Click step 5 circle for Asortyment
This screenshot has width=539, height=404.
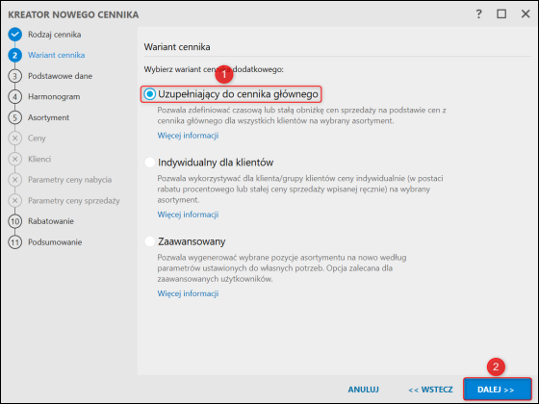(14, 117)
